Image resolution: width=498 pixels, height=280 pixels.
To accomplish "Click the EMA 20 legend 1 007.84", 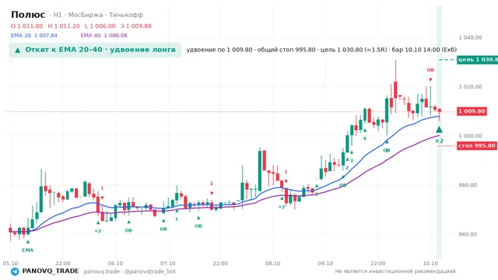I will 34,36.
